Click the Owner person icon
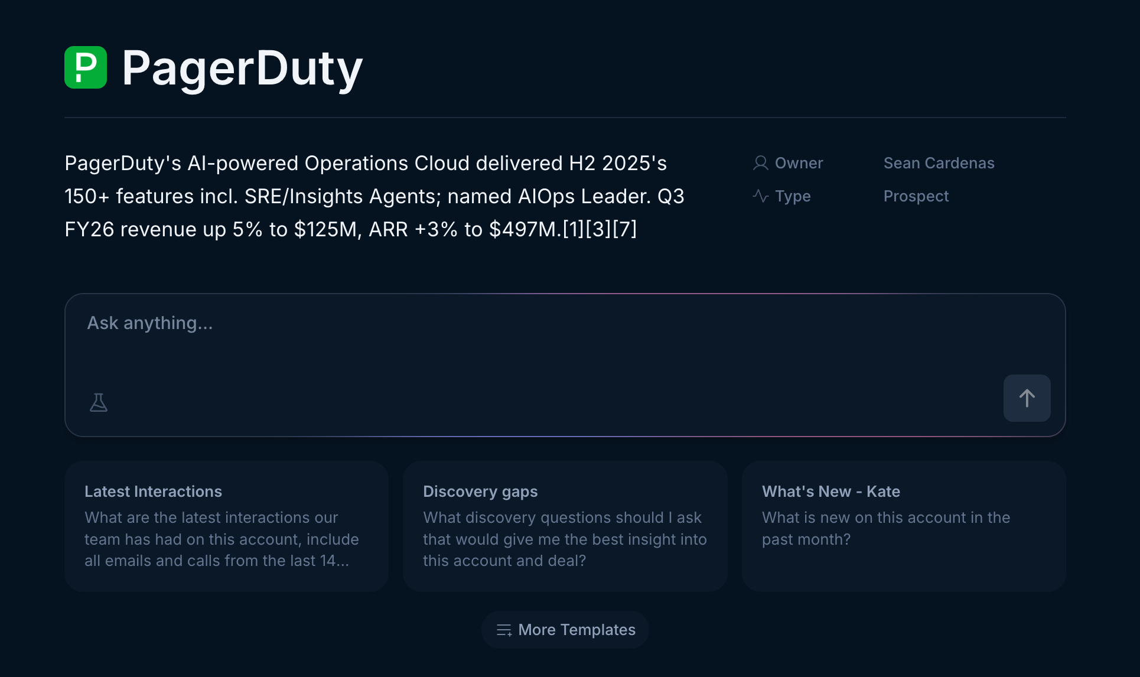1140x677 pixels. point(760,163)
